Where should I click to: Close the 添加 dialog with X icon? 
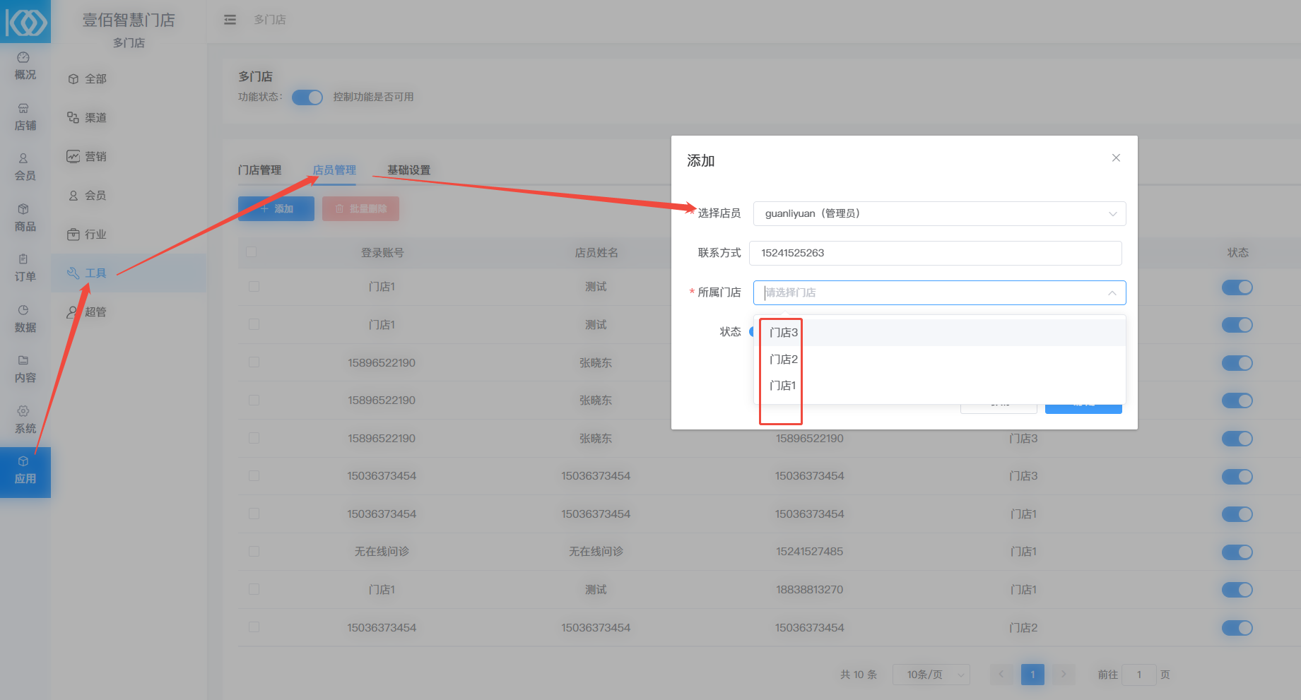click(x=1116, y=158)
